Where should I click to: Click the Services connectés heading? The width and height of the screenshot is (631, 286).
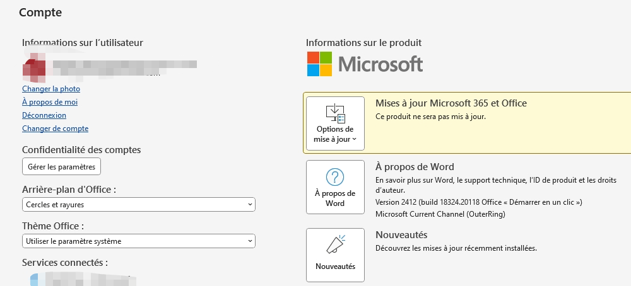click(x=65, y=263)
